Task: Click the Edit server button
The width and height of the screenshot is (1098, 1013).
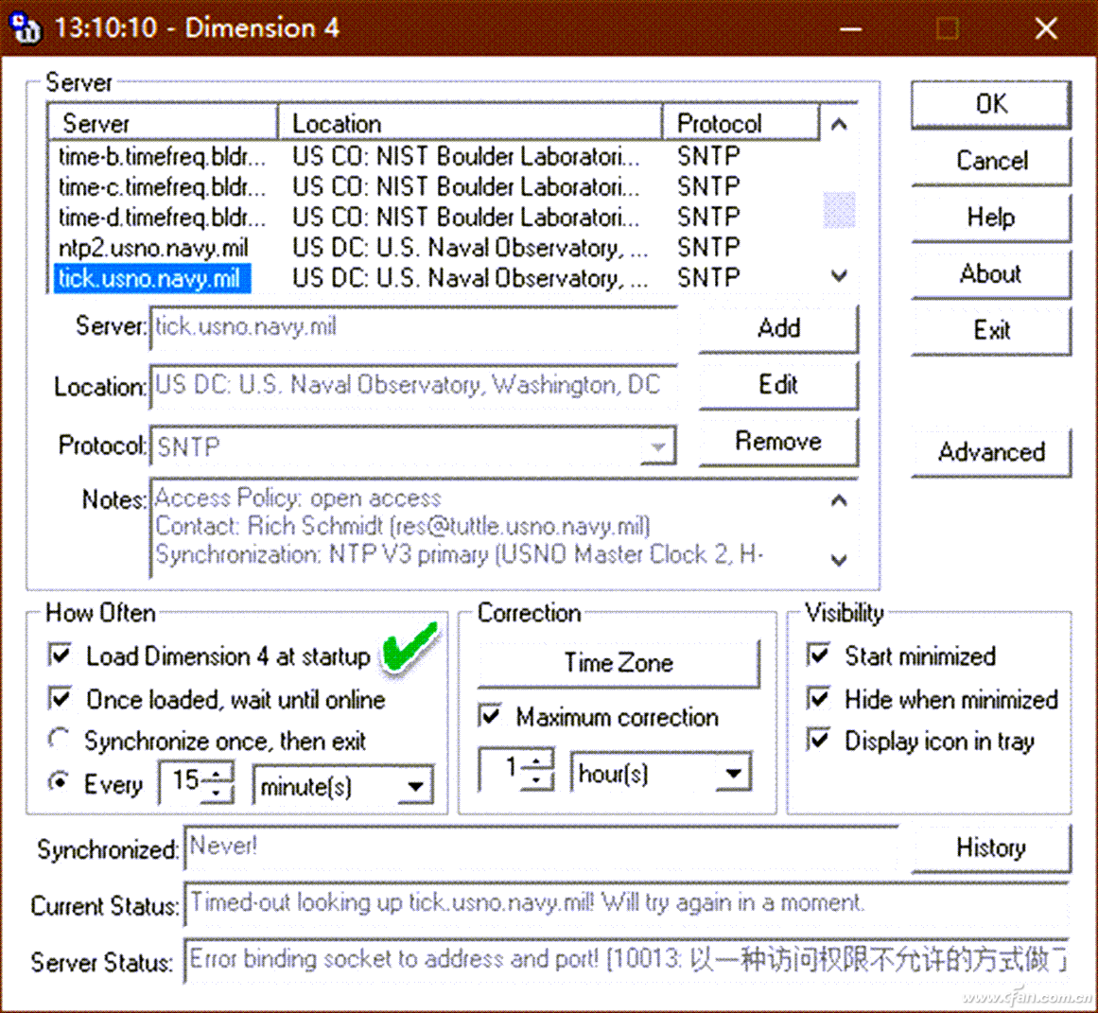Action: [x=778, y=385]
